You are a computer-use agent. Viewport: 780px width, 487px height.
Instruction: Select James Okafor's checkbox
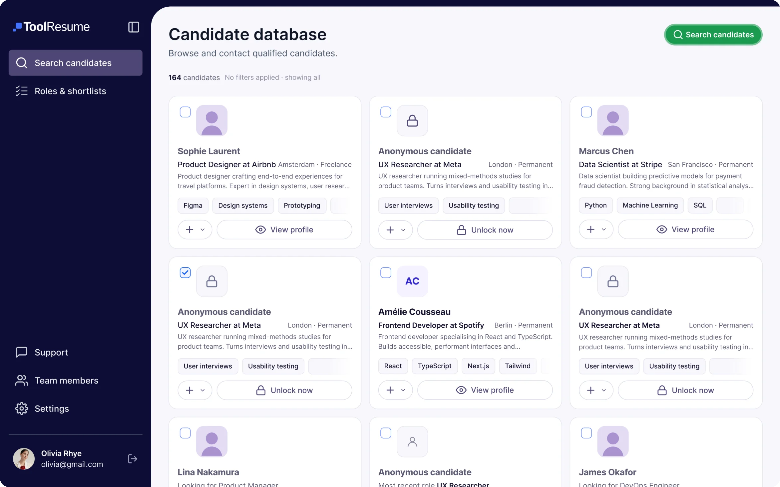[586, 433]
